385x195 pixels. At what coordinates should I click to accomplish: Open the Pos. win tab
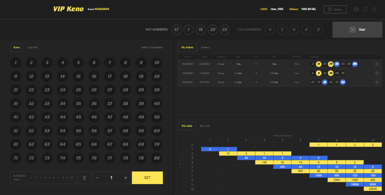coord(205,126)
